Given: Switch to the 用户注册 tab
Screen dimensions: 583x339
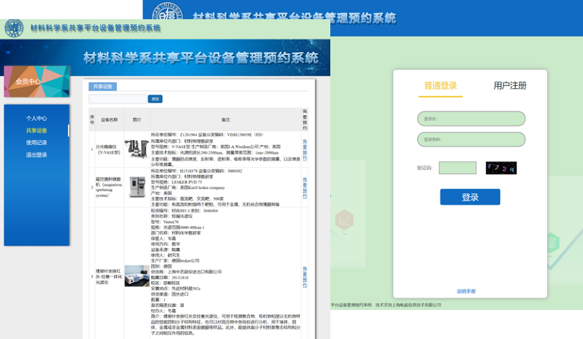Looking at the screenshot, I should point(509,85).
